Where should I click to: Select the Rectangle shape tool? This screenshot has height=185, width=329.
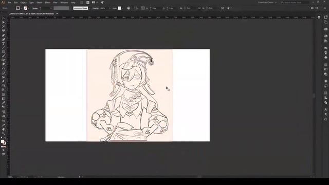click(x=4, y=52)
